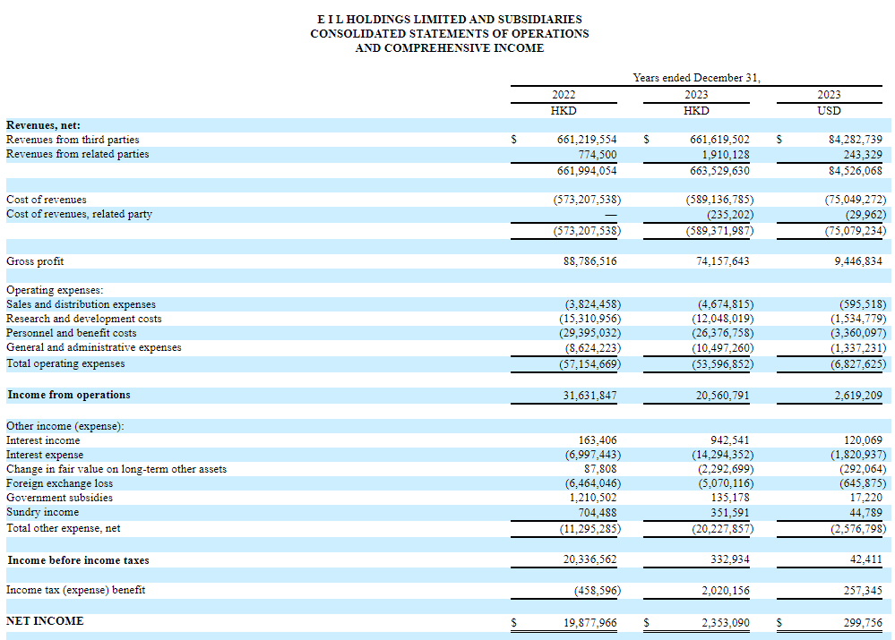The image size is (895, 640).
Task: Select total revenue 661,994,054
Action: (587, 171)
